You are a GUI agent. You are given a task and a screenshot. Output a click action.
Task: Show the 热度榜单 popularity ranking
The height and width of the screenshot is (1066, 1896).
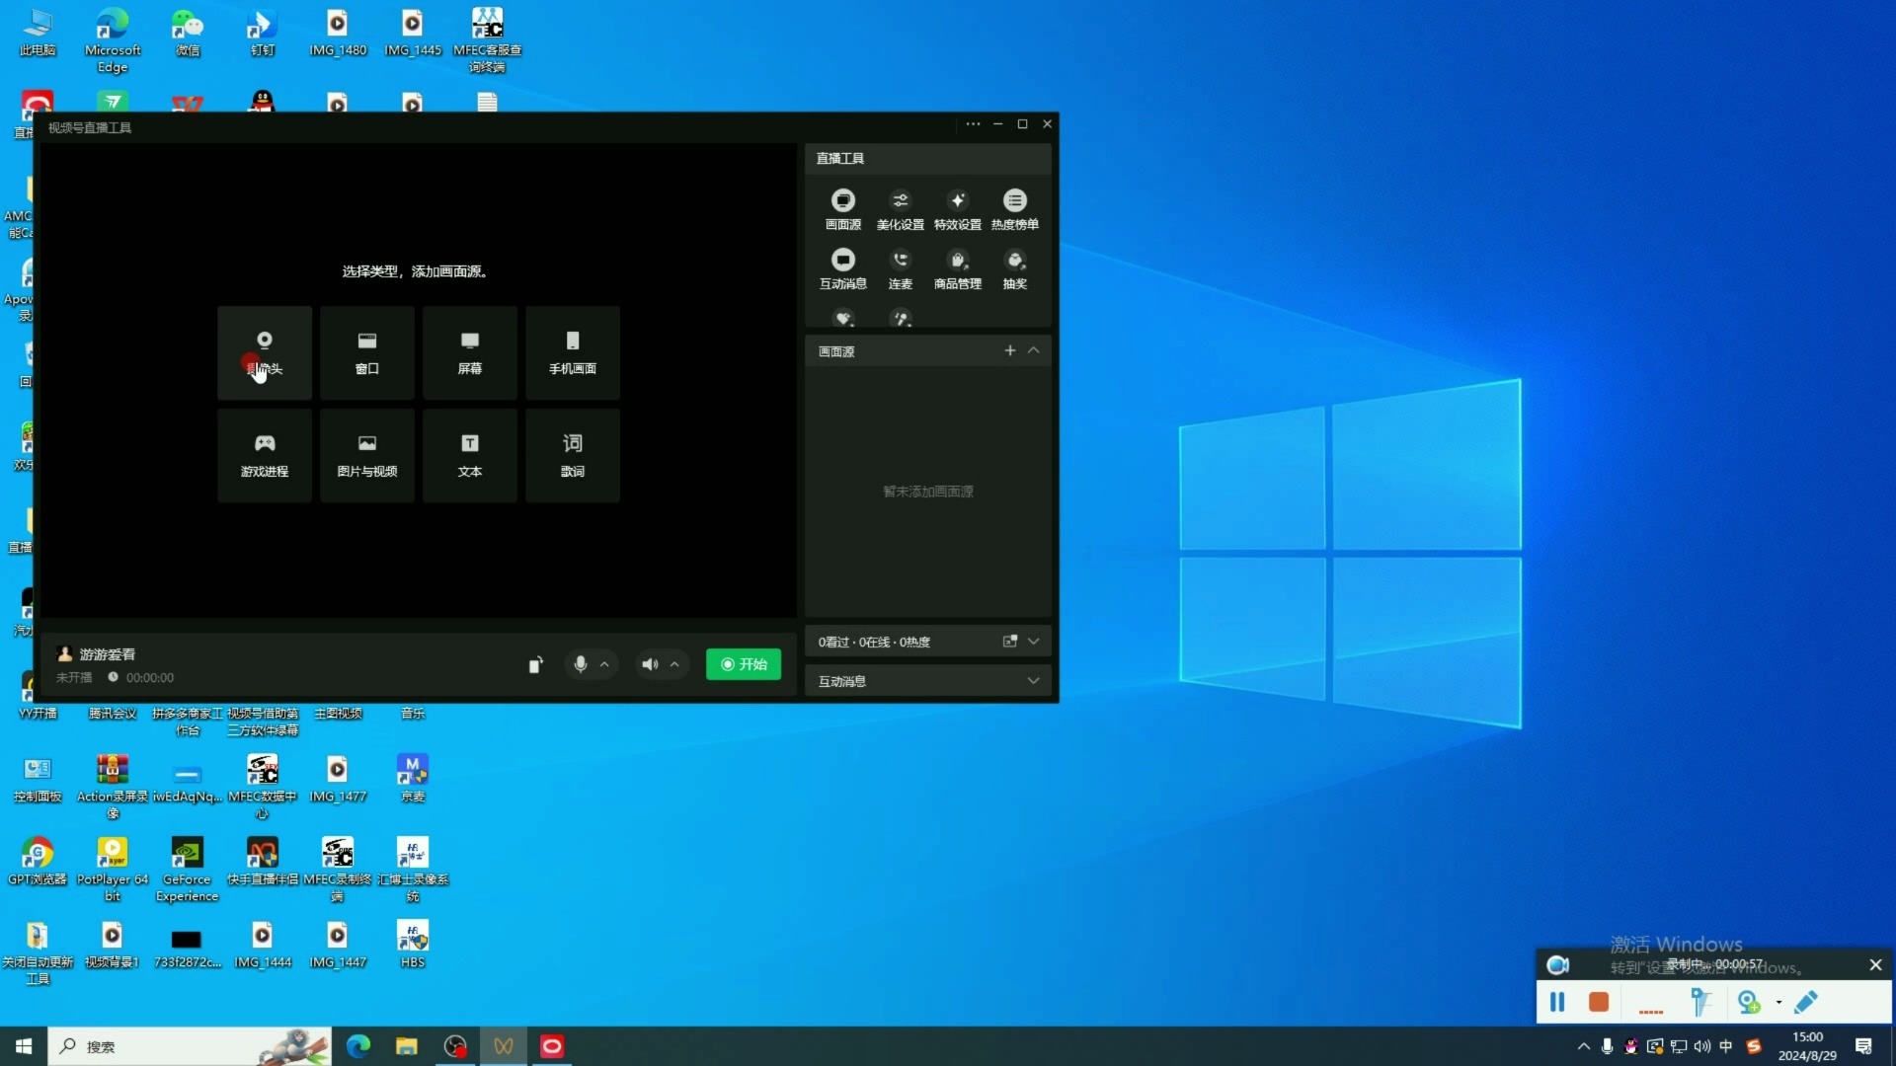[1015, 209]
